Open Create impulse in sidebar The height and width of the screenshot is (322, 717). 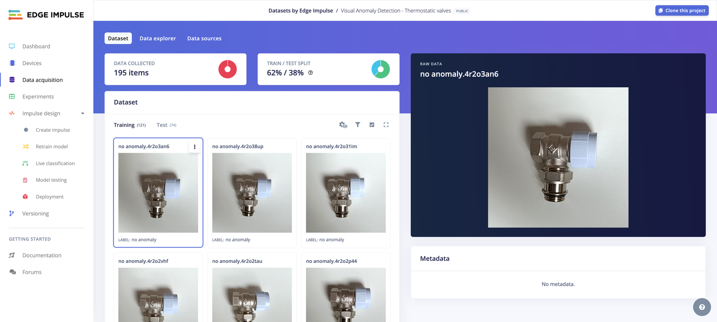point(53,130)
